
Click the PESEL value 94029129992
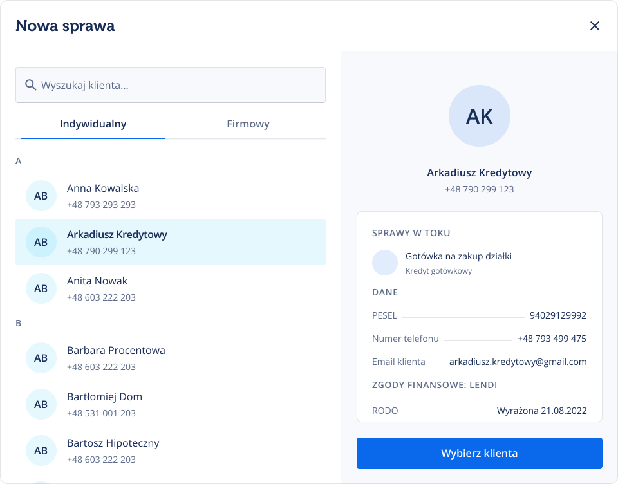click(x=557, y=315)
